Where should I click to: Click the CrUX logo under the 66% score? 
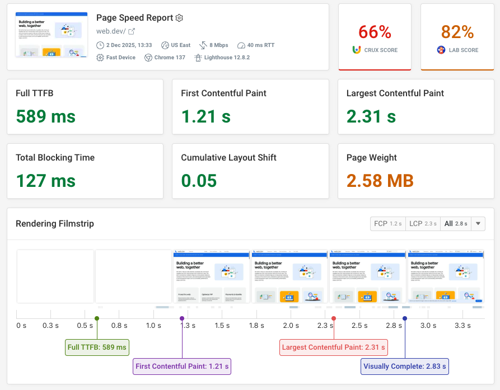(x=357, y=49)
